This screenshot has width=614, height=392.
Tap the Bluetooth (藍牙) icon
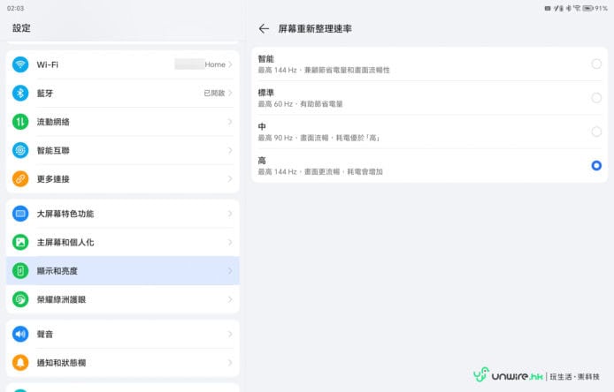[20, 93]
